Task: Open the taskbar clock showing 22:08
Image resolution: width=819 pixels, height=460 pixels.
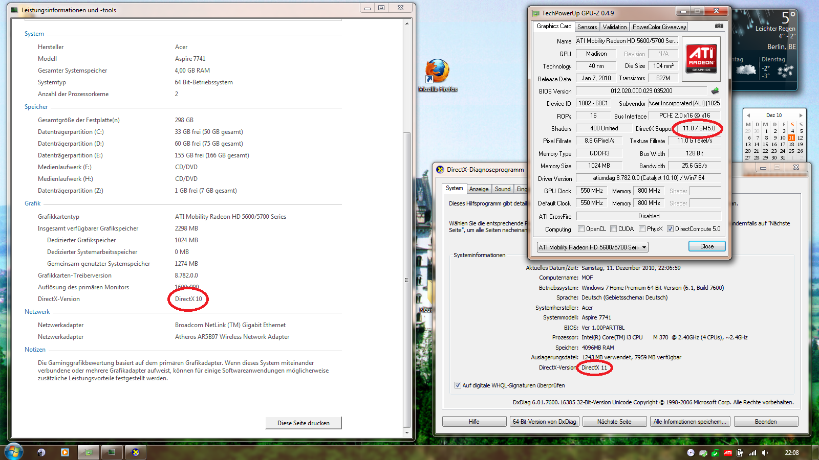Action: 792,453
